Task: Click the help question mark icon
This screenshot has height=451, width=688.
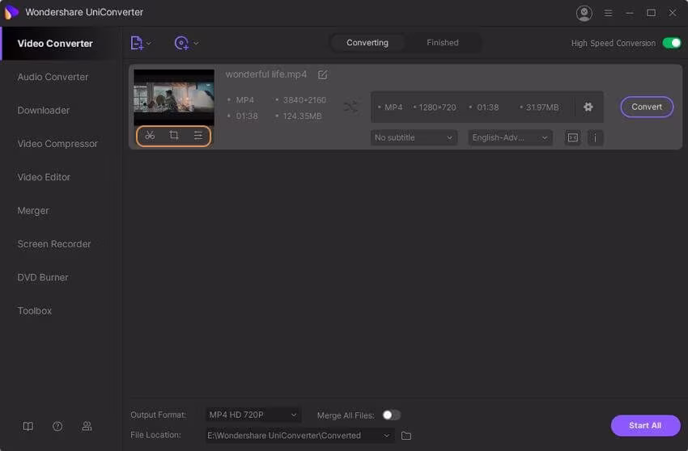Action: pyautogui.click(x=57, y=426)
